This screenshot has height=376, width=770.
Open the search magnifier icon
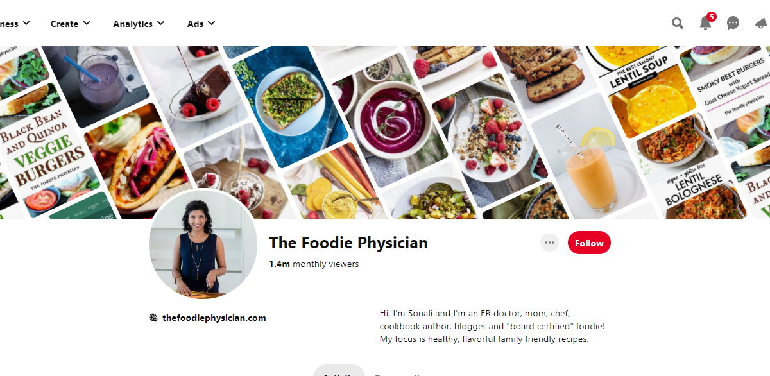(x=678, y=24)
